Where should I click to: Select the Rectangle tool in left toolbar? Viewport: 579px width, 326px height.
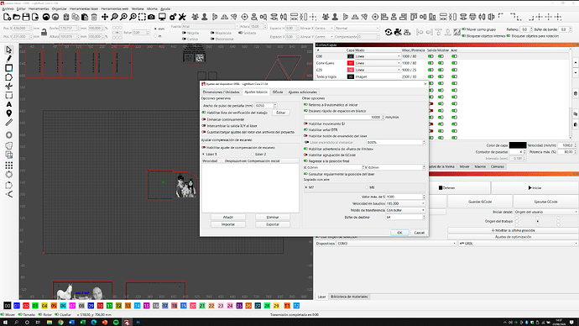pyautogui.click(x=9, y=68)
